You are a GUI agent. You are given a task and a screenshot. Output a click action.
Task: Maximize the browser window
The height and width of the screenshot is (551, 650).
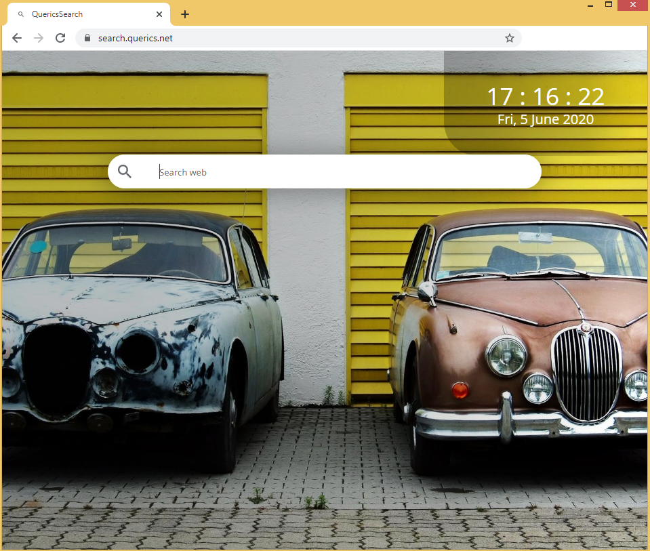tap(609, 5)
